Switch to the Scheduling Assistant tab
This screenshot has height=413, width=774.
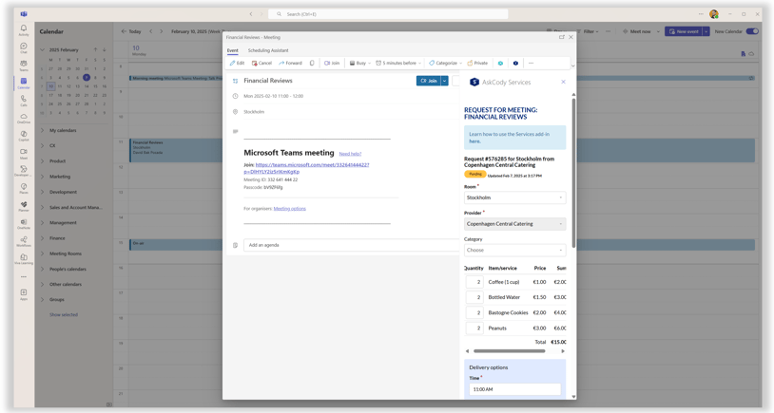tap(268, 50)
